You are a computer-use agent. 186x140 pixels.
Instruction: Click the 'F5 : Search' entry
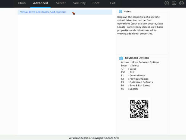pyautogui.click(x=129, y=89)
